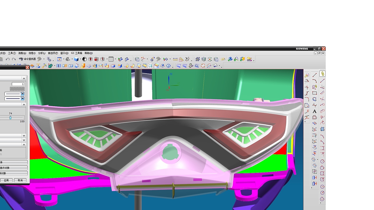Click the Undo arrow icon
This screenshot has height=210, width=374.
click(8, 59)
